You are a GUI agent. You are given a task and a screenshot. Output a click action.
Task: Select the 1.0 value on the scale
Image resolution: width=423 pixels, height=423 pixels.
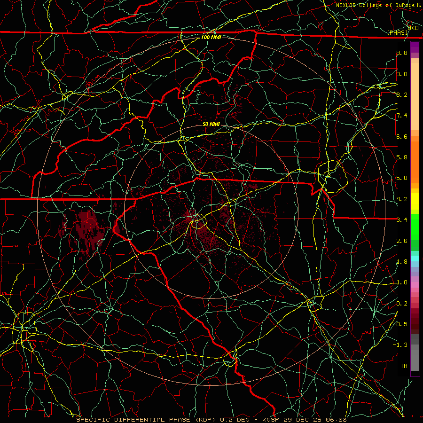click(402, 282)
